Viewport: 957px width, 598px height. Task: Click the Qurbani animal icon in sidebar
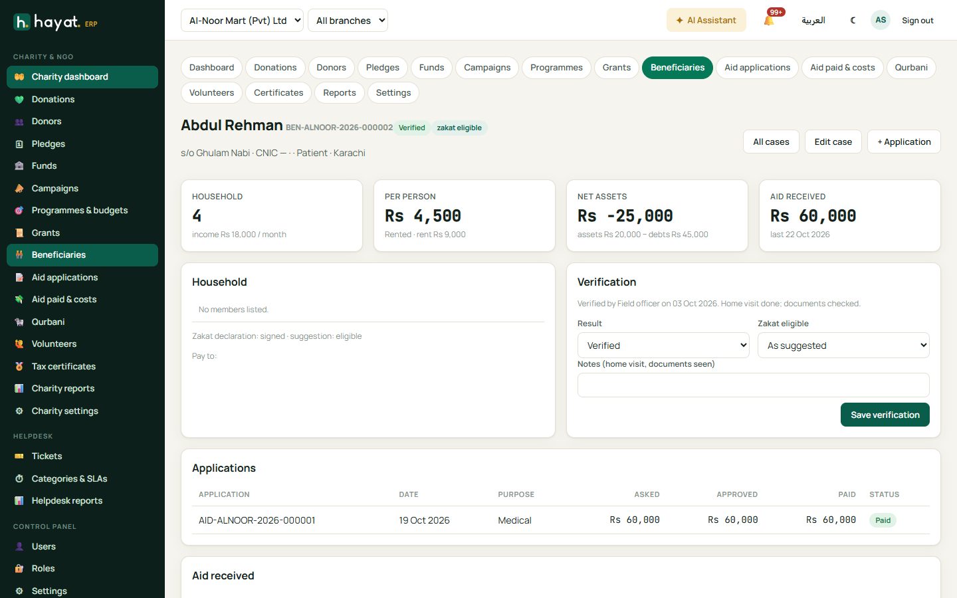tap(19, 322)
